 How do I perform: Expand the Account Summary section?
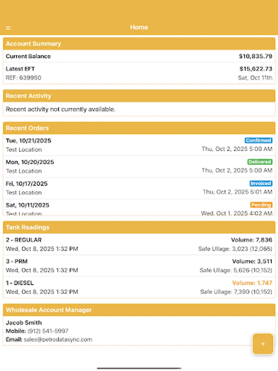pyautogui.click(x=139, y=43)
